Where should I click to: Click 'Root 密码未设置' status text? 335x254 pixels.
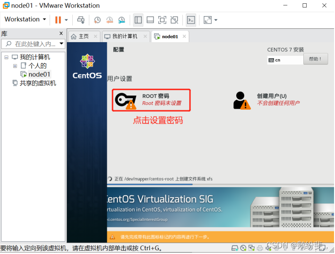(x=162, y=103)
